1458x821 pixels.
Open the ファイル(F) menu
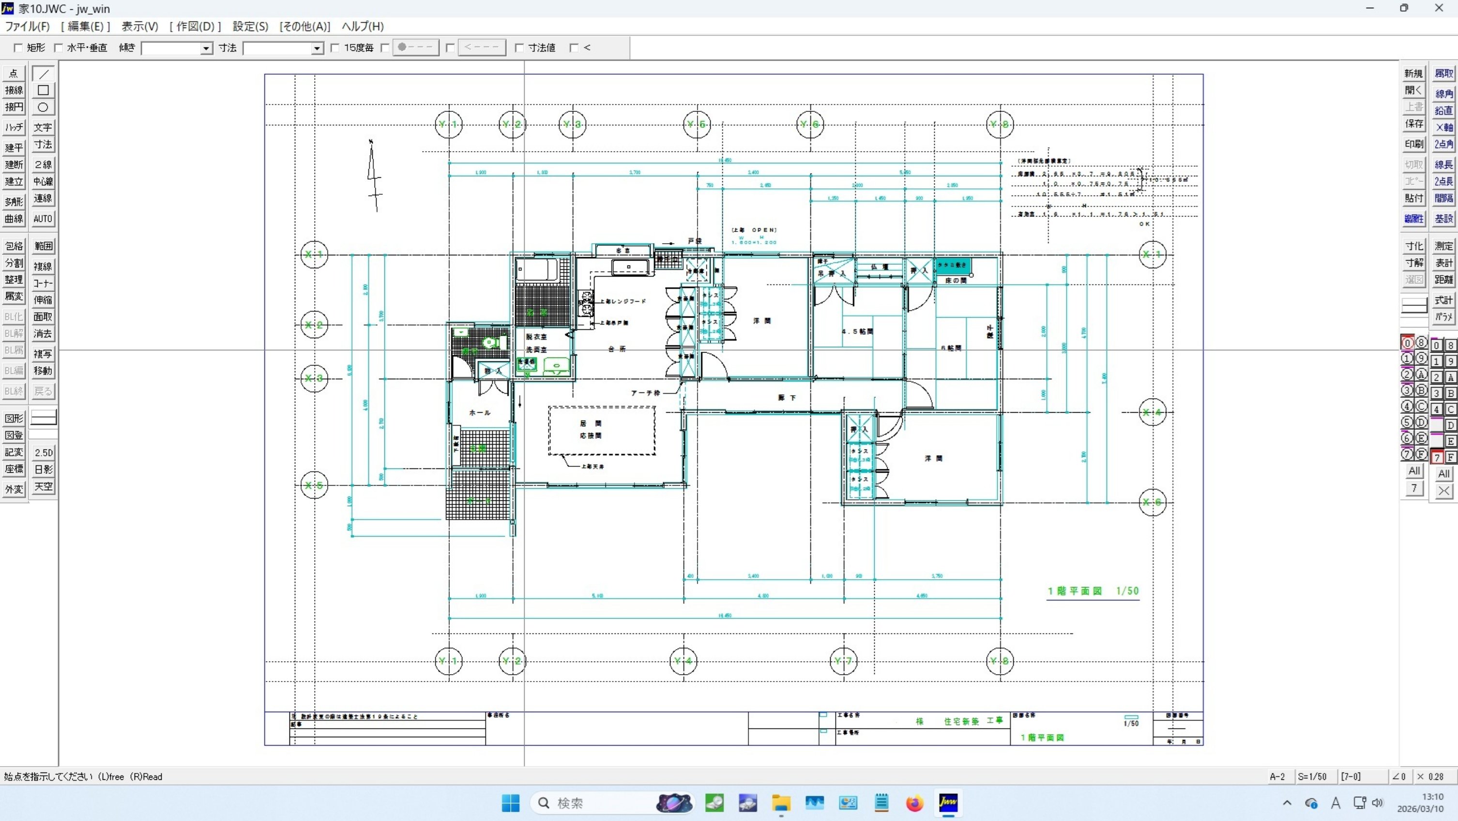[x=27, y=27]
